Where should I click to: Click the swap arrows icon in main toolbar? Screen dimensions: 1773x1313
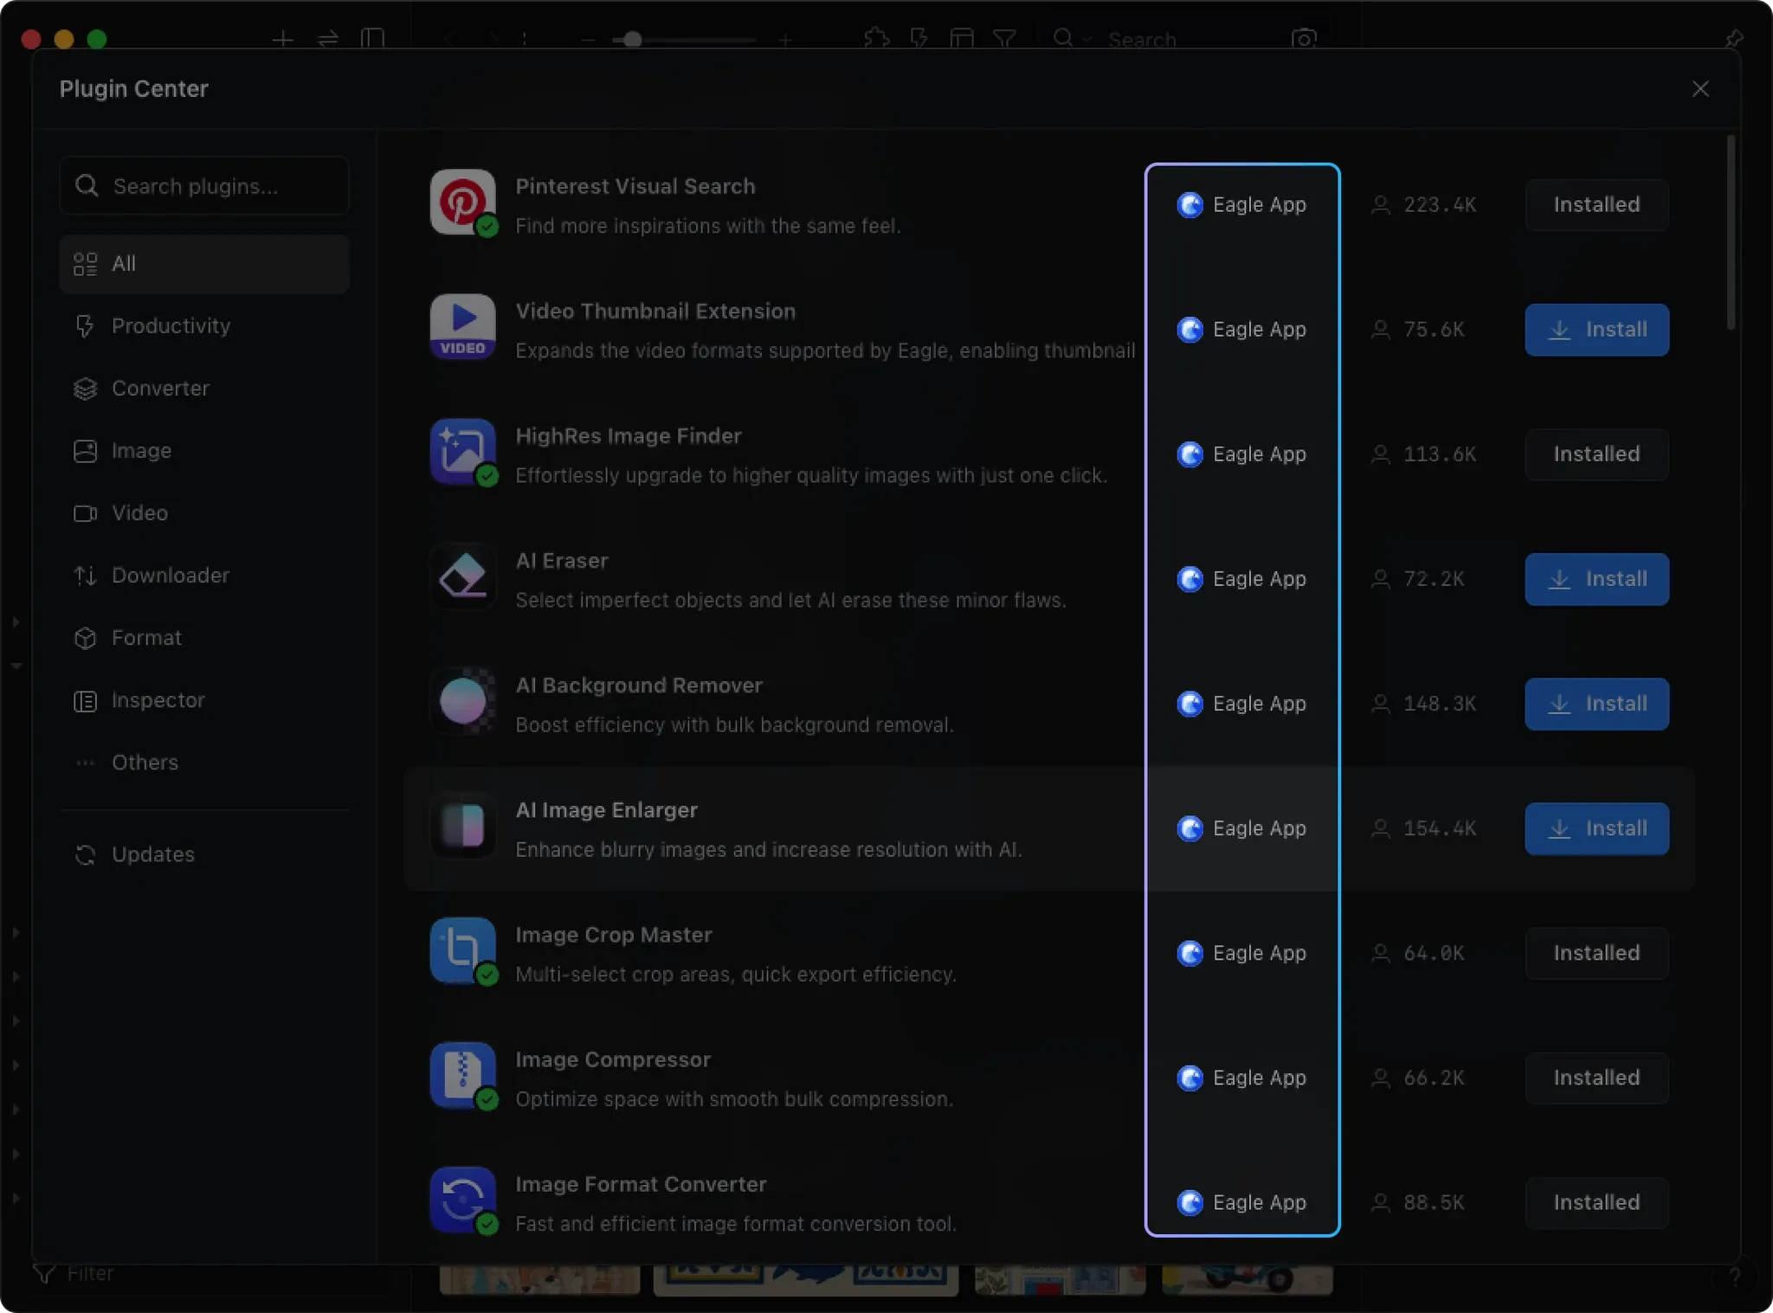tap(327, 39)
